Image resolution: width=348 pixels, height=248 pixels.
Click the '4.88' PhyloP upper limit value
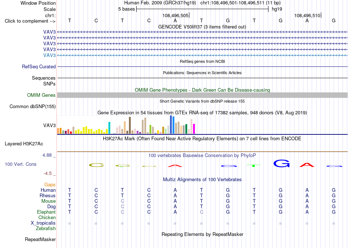pos(47,155)
